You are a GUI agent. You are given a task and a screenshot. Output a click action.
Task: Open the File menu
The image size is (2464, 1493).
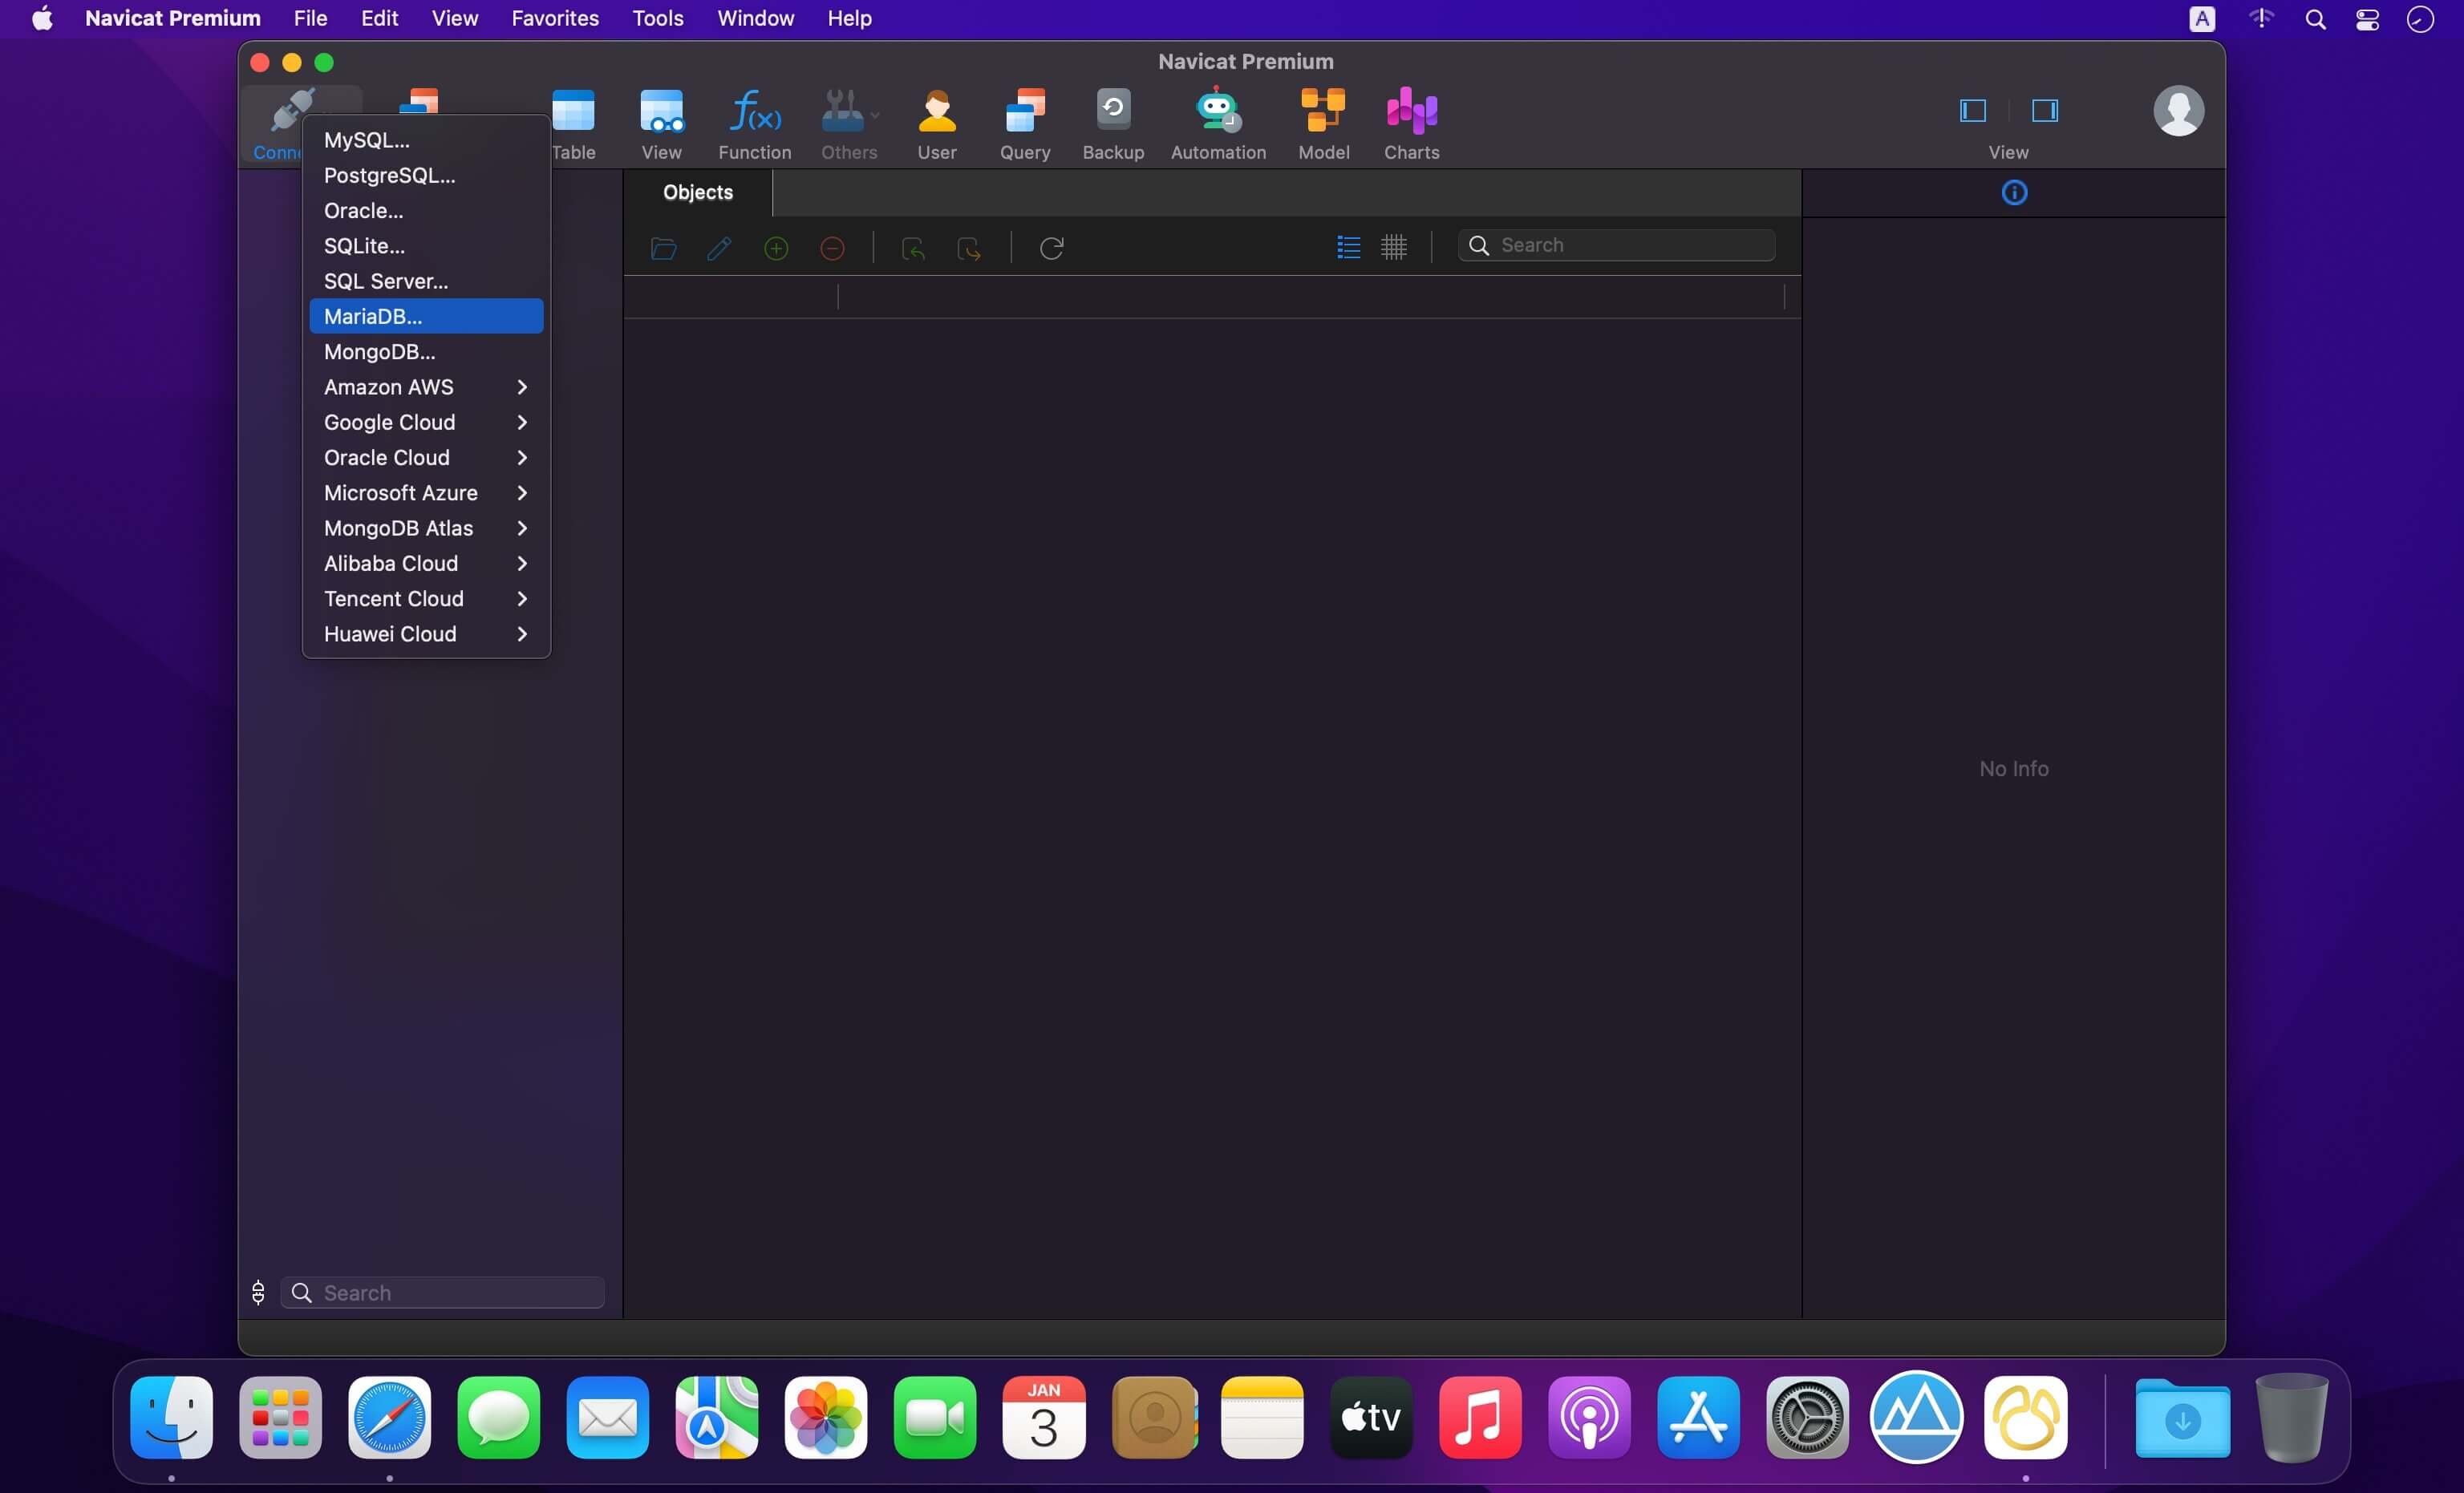pyautogui.click(x=310, y=18)
